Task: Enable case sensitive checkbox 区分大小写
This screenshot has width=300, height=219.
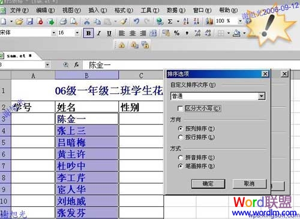Action: pos(180,108)
